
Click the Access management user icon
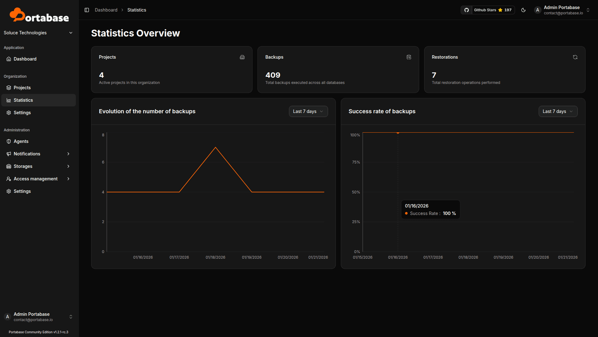pos(9,179)
